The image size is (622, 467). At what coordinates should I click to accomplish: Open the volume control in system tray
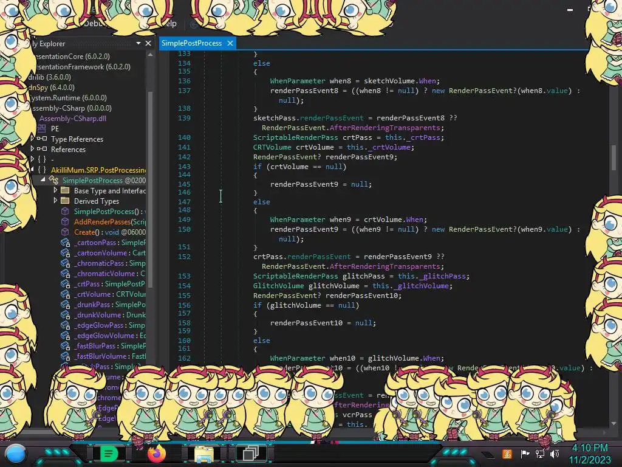pos(555,454)
